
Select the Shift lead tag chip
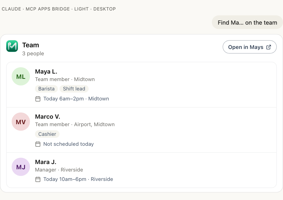(74, 89)
